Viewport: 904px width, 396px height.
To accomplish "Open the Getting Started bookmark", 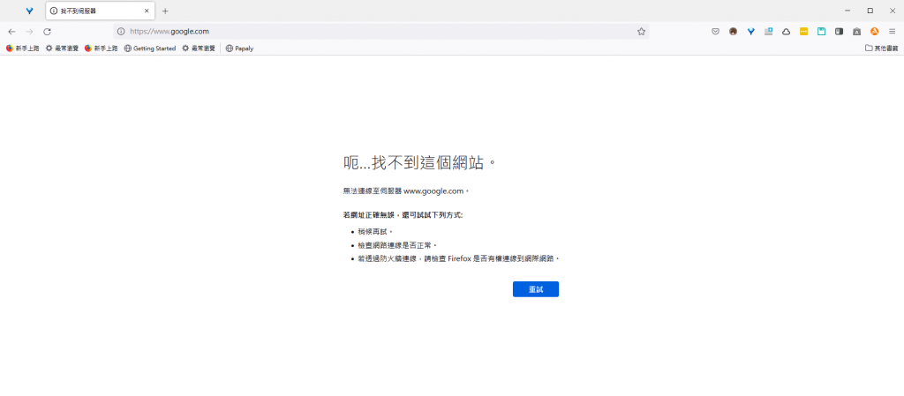I will click(x=150, y=49).
